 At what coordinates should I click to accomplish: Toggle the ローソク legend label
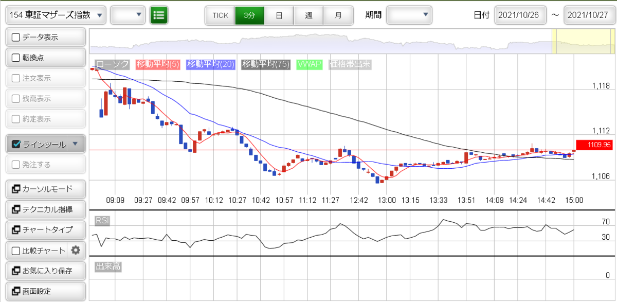click(x=113, y=64)
